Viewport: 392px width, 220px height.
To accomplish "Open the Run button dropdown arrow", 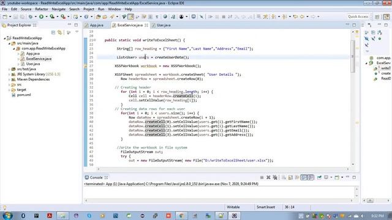I will pyautogui.click(x=47, y=16).
